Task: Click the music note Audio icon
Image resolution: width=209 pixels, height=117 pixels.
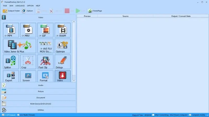Action: [4, 85]
